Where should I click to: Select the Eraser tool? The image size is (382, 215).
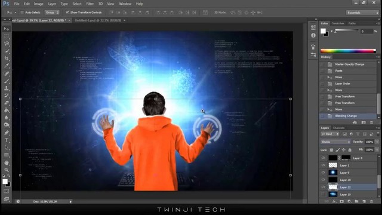[x=7, y=103]
